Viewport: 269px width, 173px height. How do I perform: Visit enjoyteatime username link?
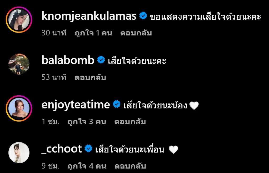[76, 105]
